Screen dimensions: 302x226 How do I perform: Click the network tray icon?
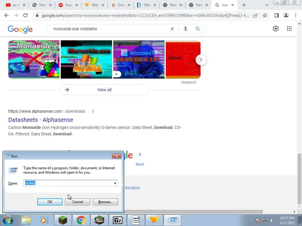tap(265, 220)
